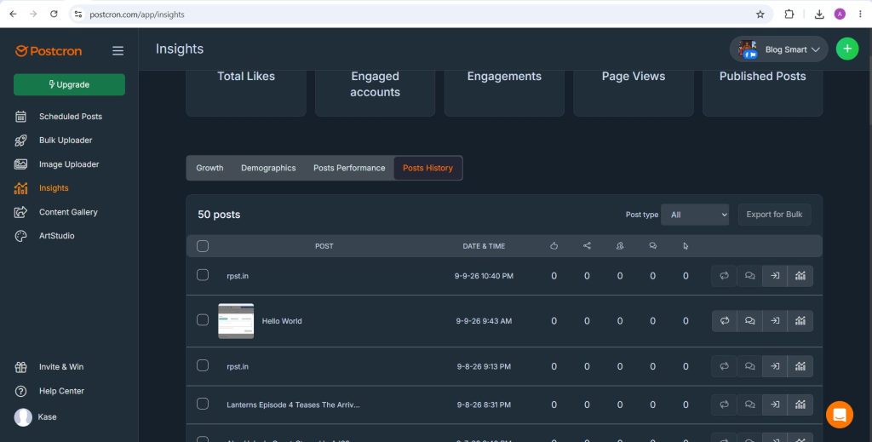Open the browser extensions puzzle icon
The image size is (872, 442).
(789, 14)
